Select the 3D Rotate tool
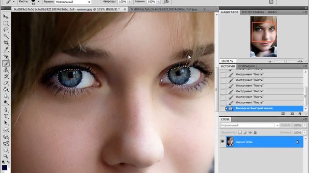 coord(6,137)
